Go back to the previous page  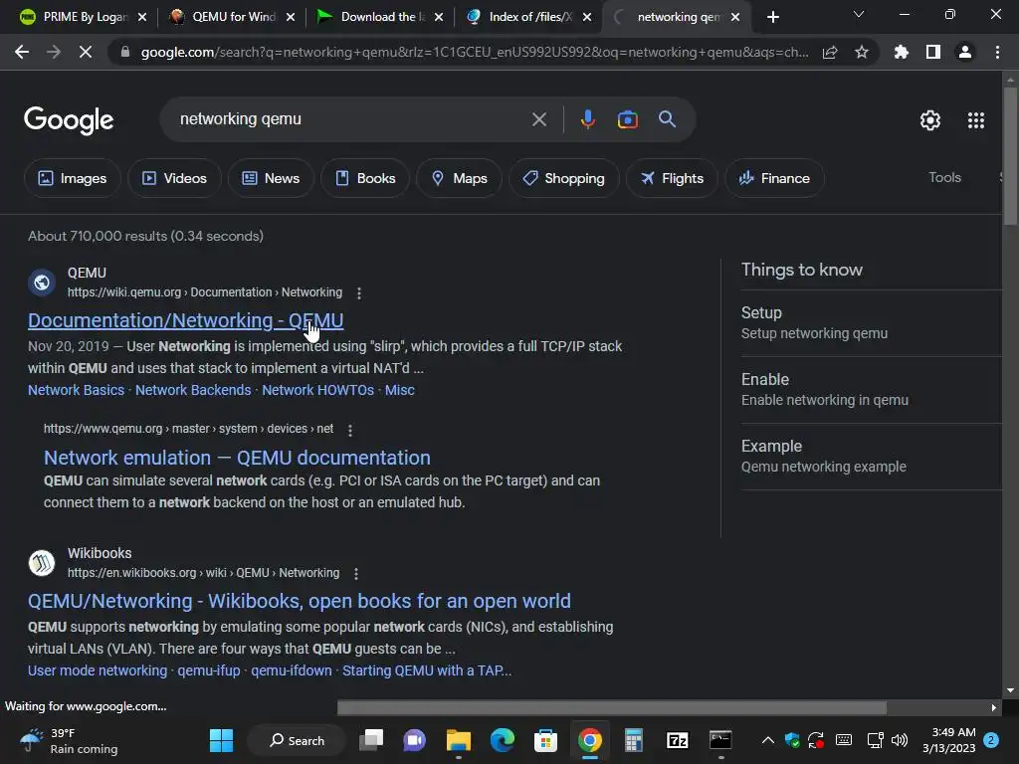22,52
